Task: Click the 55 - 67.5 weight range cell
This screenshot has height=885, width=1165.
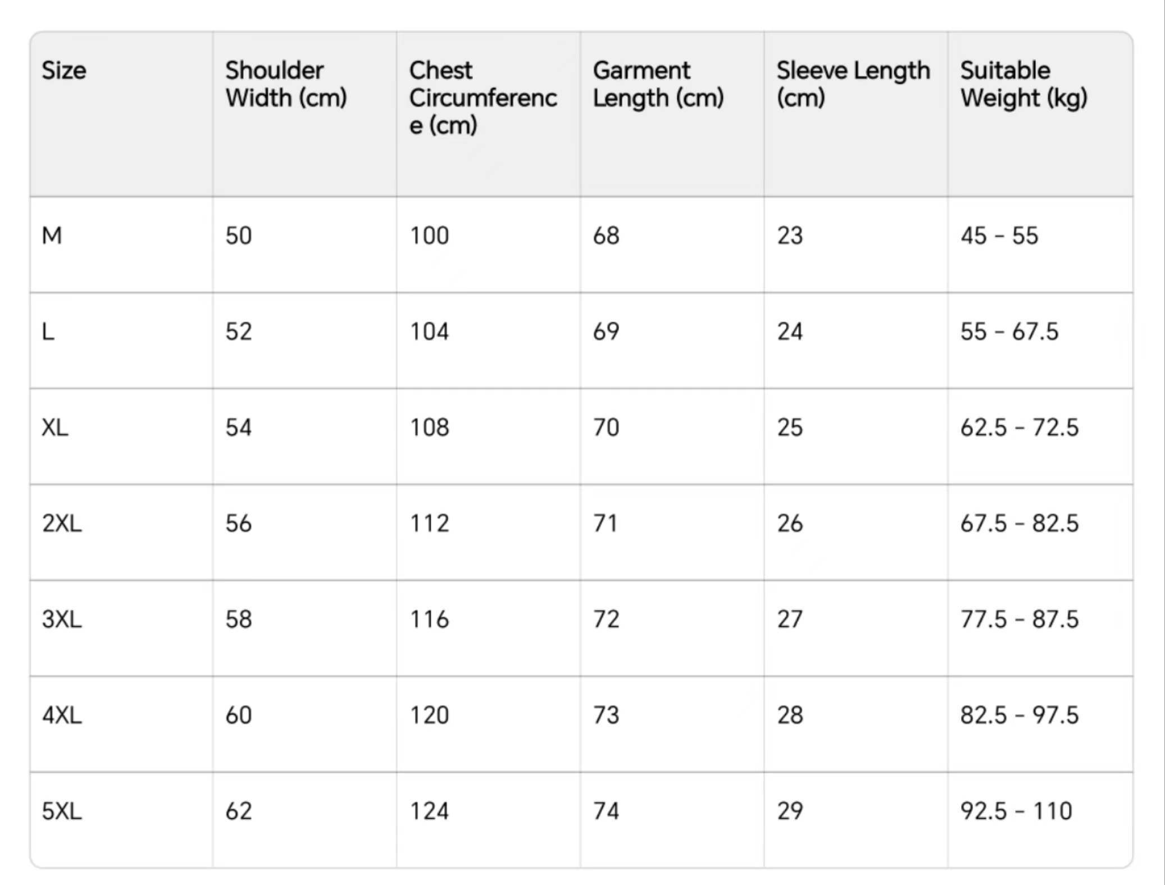Action: point(1009,332)
